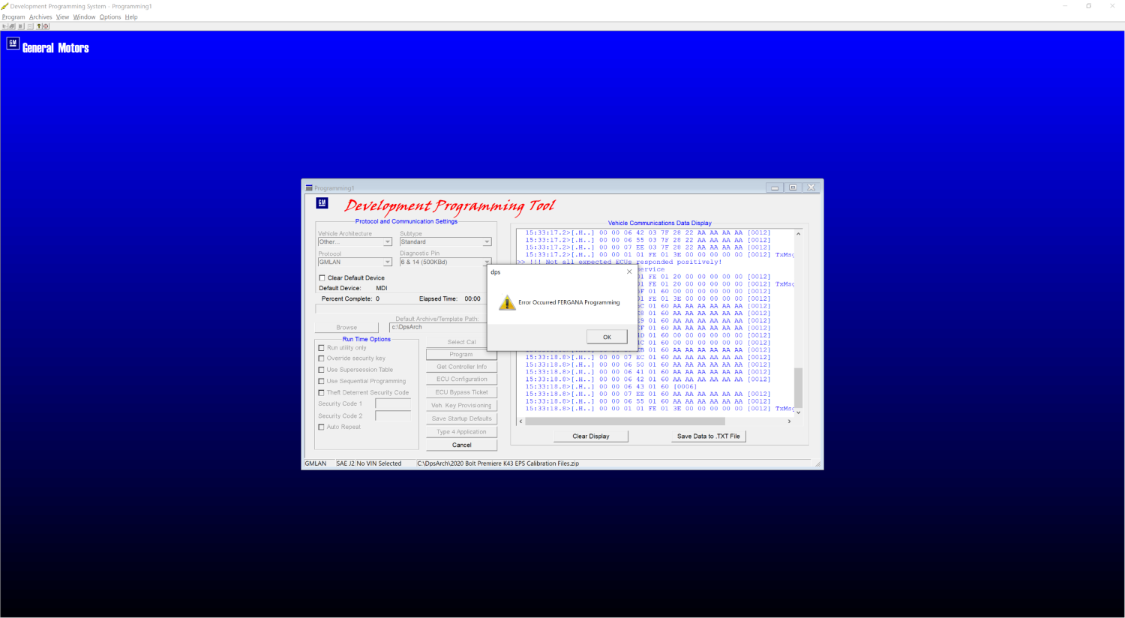This screenshot has height=618, width=1125.
Task: Click the 'SAE J2' status bar entry
Action: (345, 463)
